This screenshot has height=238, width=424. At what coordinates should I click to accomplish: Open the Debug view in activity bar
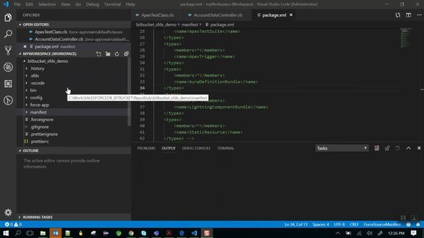click(x=8, y=67)
